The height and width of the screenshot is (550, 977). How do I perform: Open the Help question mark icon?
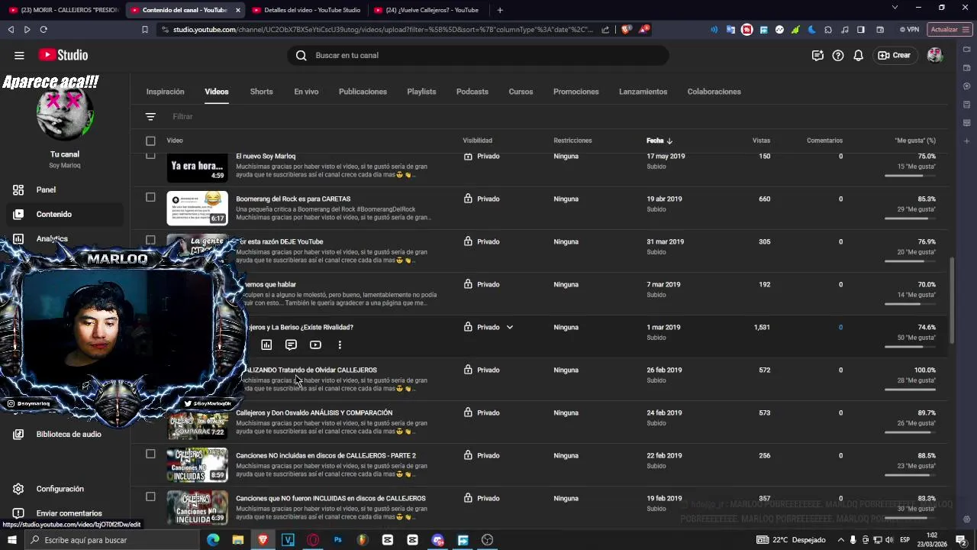[838, 55]
